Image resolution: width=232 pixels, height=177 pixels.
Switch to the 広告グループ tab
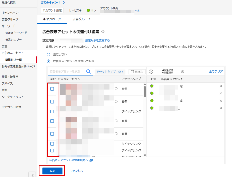coord(81,19)
